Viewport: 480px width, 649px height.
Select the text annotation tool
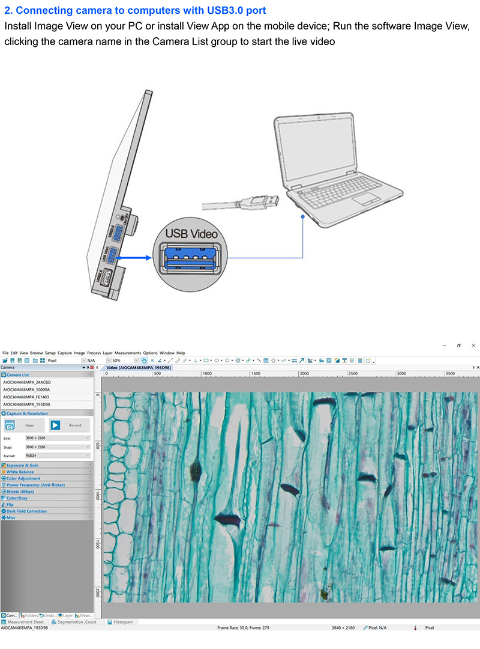click(266, 361)
